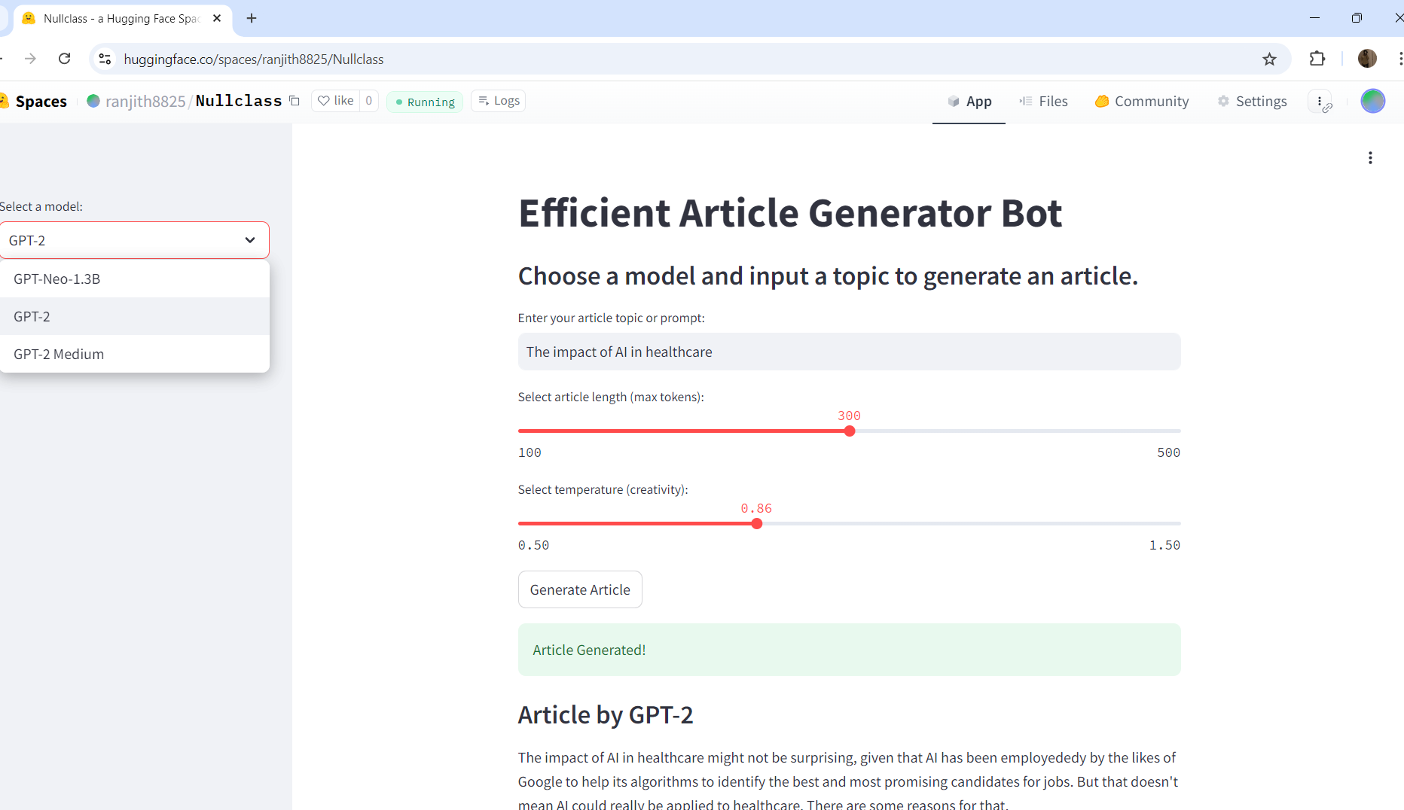Open the Settings tab
This screenshot has width=1404, height=810.
click(1252, 102)
